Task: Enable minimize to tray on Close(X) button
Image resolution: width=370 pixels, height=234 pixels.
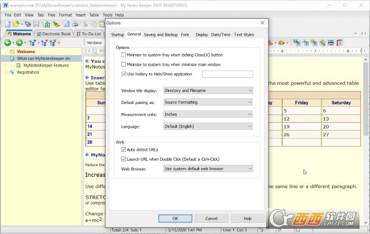Action: [123, 55]
